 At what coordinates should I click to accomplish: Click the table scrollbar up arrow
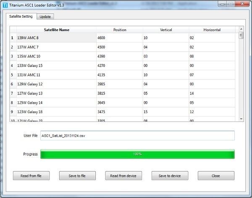click(241, 29)
